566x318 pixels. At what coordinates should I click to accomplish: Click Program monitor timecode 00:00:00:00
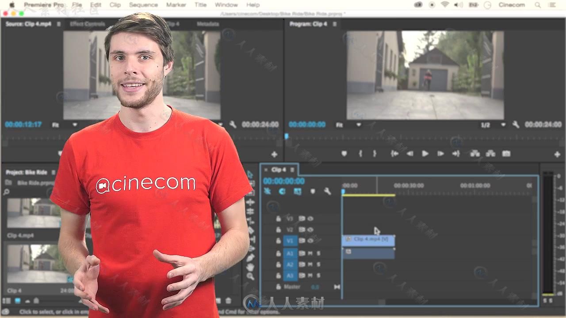[x=307, y=125]
